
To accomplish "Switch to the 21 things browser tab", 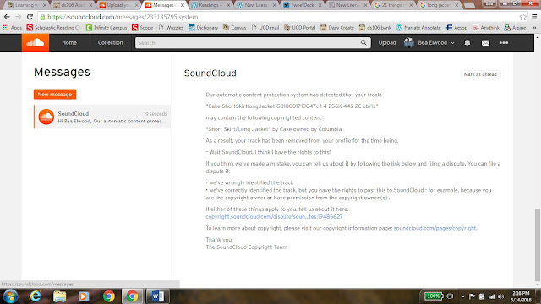I will pos(393,5).
